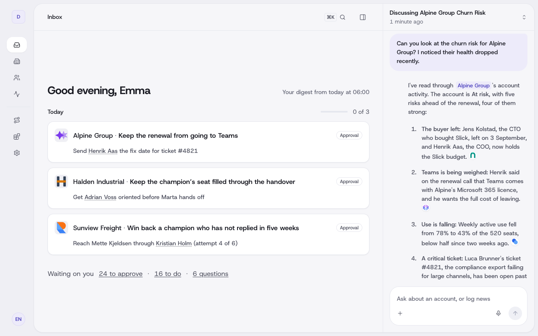Click the search magnifier icon in header

(343, 17)
